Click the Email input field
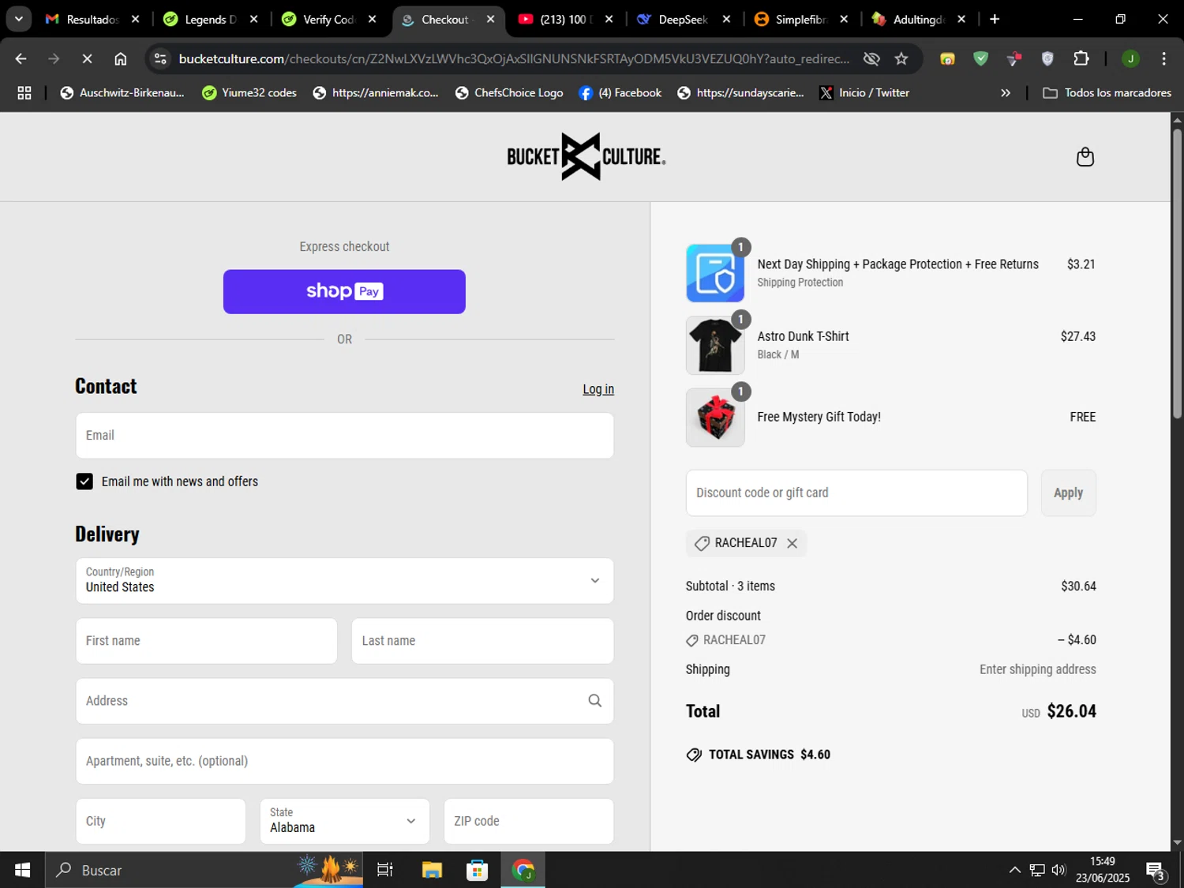 [345, 436]
